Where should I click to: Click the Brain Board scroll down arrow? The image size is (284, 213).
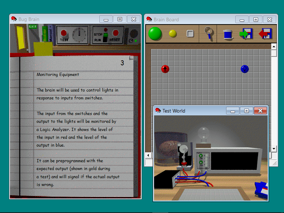pos(274,149)
